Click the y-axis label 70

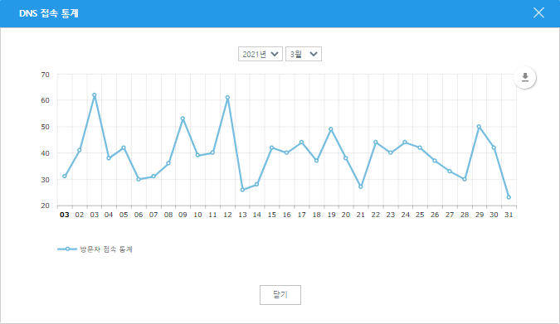(45, 75)
